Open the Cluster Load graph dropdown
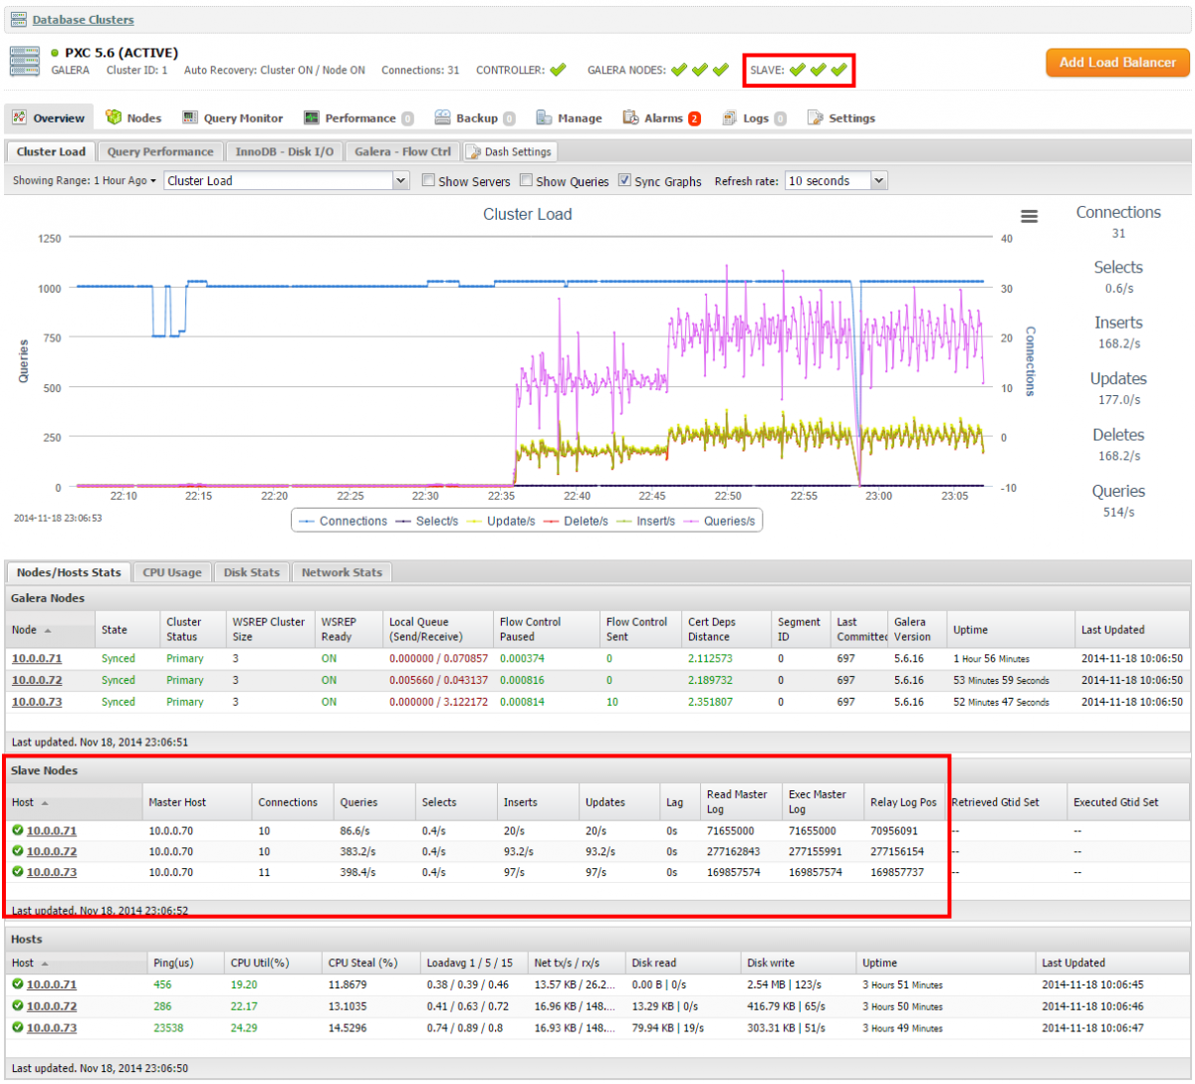The image size is (1195, 1084). point(287,181)
